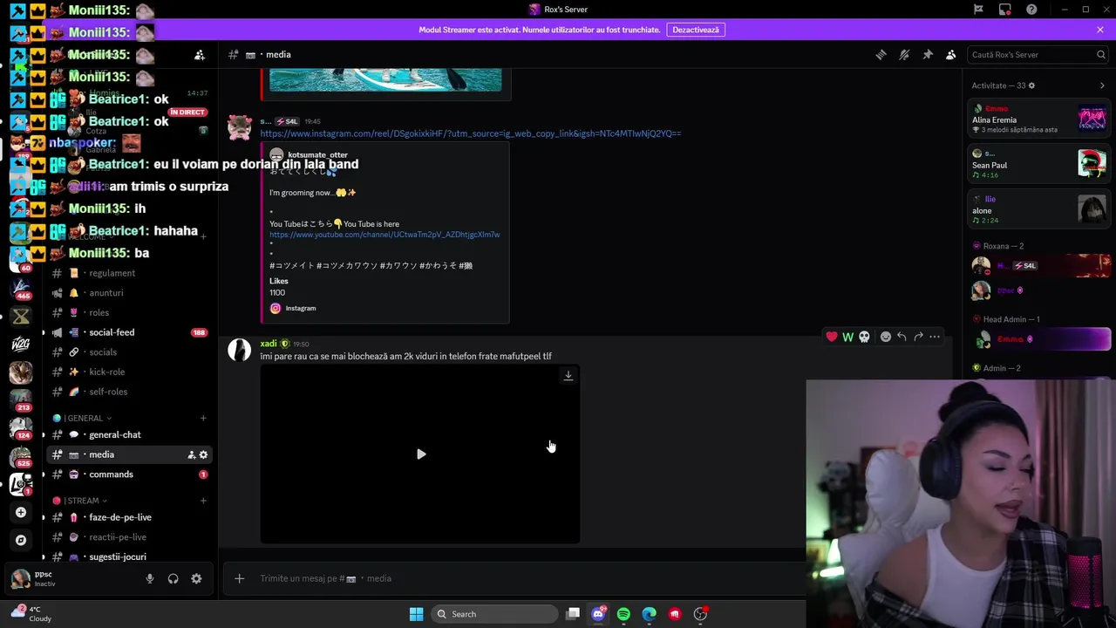Image resolution: width=1116 pixels, height=628 pixels.
Task: Click the flag checkpoint icon in title bar
Action: click(978, 10)
